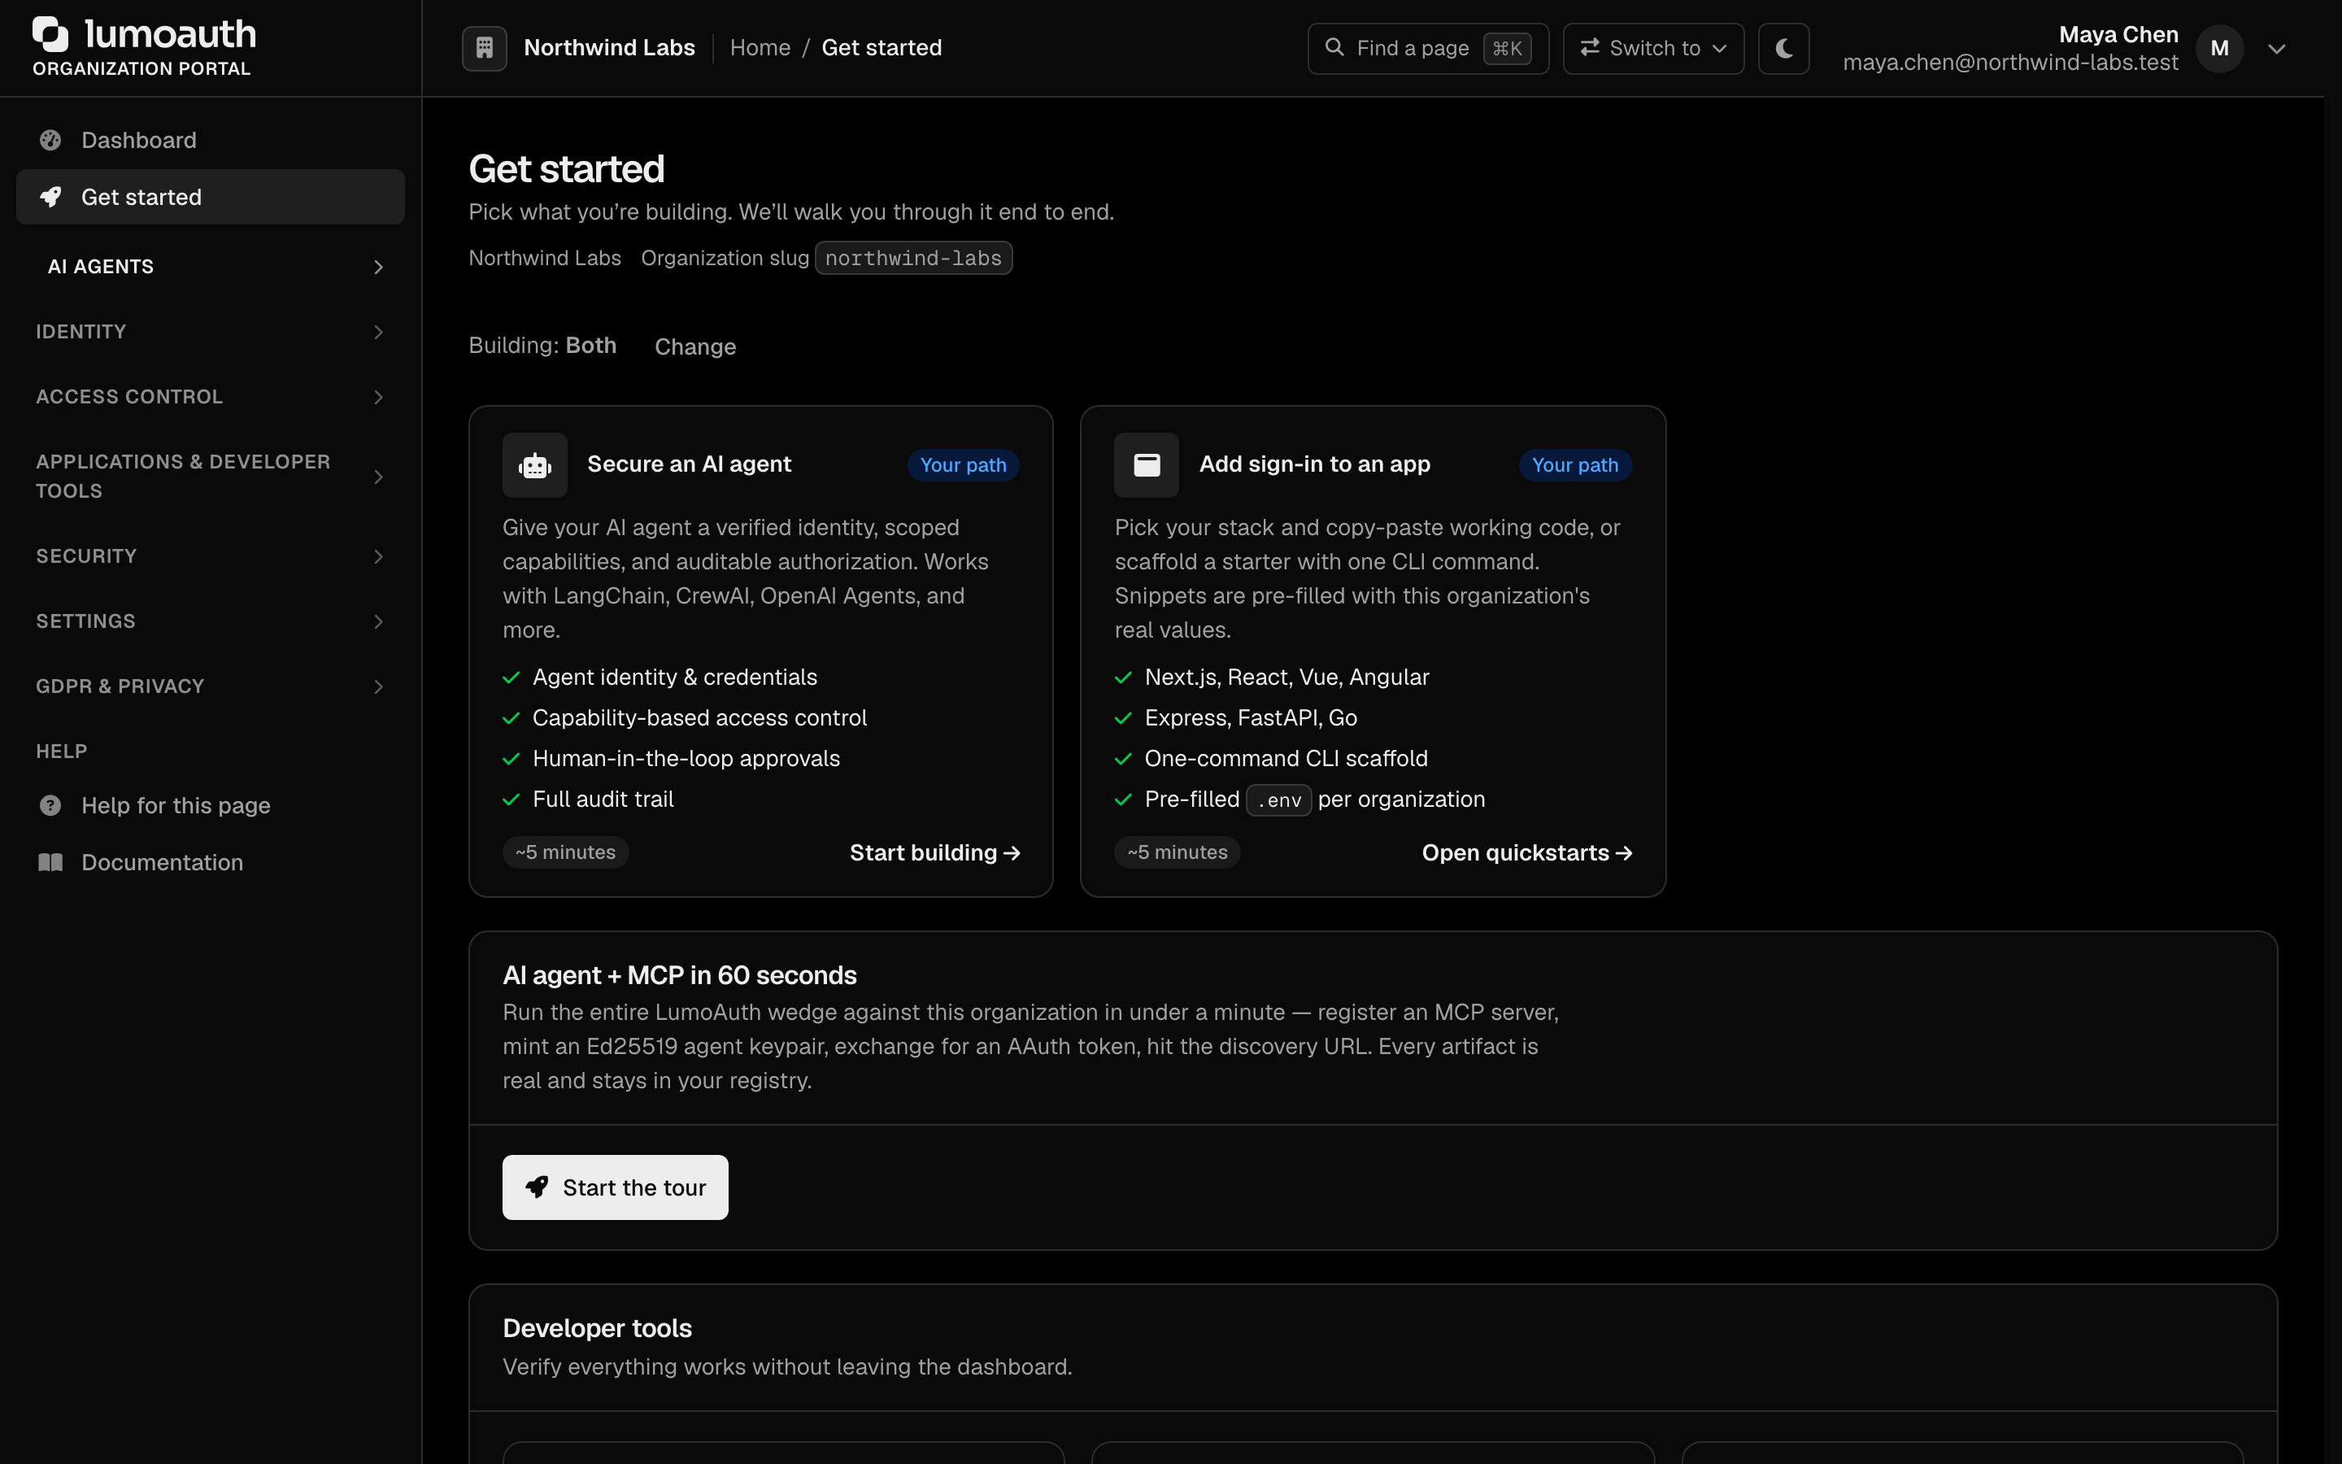Click the search magnifier icon
This screenshot has height=1464, width=2342.
tap(1334, 47)
